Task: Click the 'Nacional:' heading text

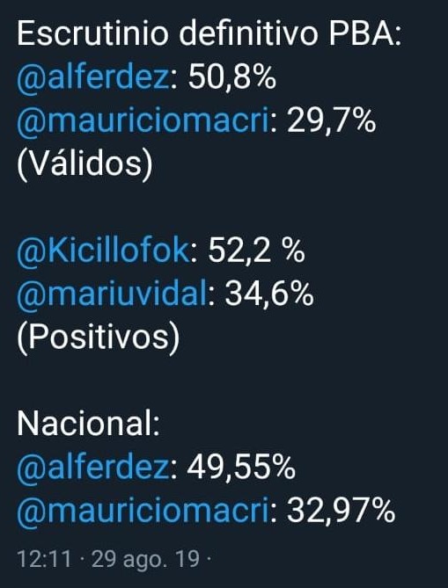Action: point(89,425)
